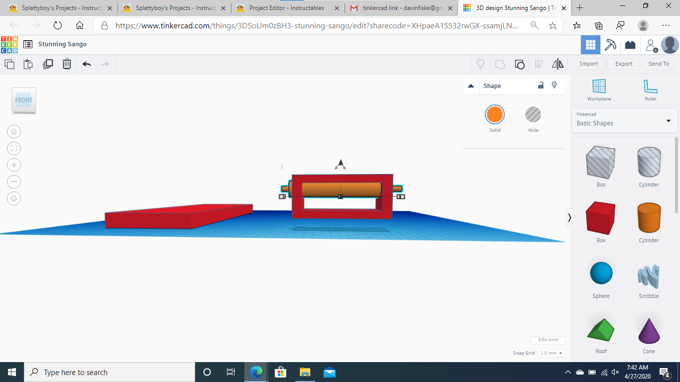Zoom out the viewport with minus icon

(x=14, y=182)
